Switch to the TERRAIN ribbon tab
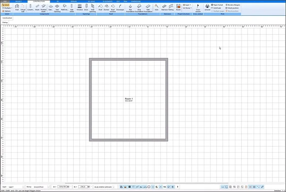The image size is (286, 192). coord(74,1)
